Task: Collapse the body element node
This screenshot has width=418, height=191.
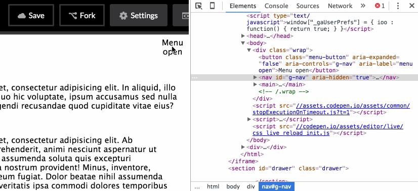Action: [243, 43]
